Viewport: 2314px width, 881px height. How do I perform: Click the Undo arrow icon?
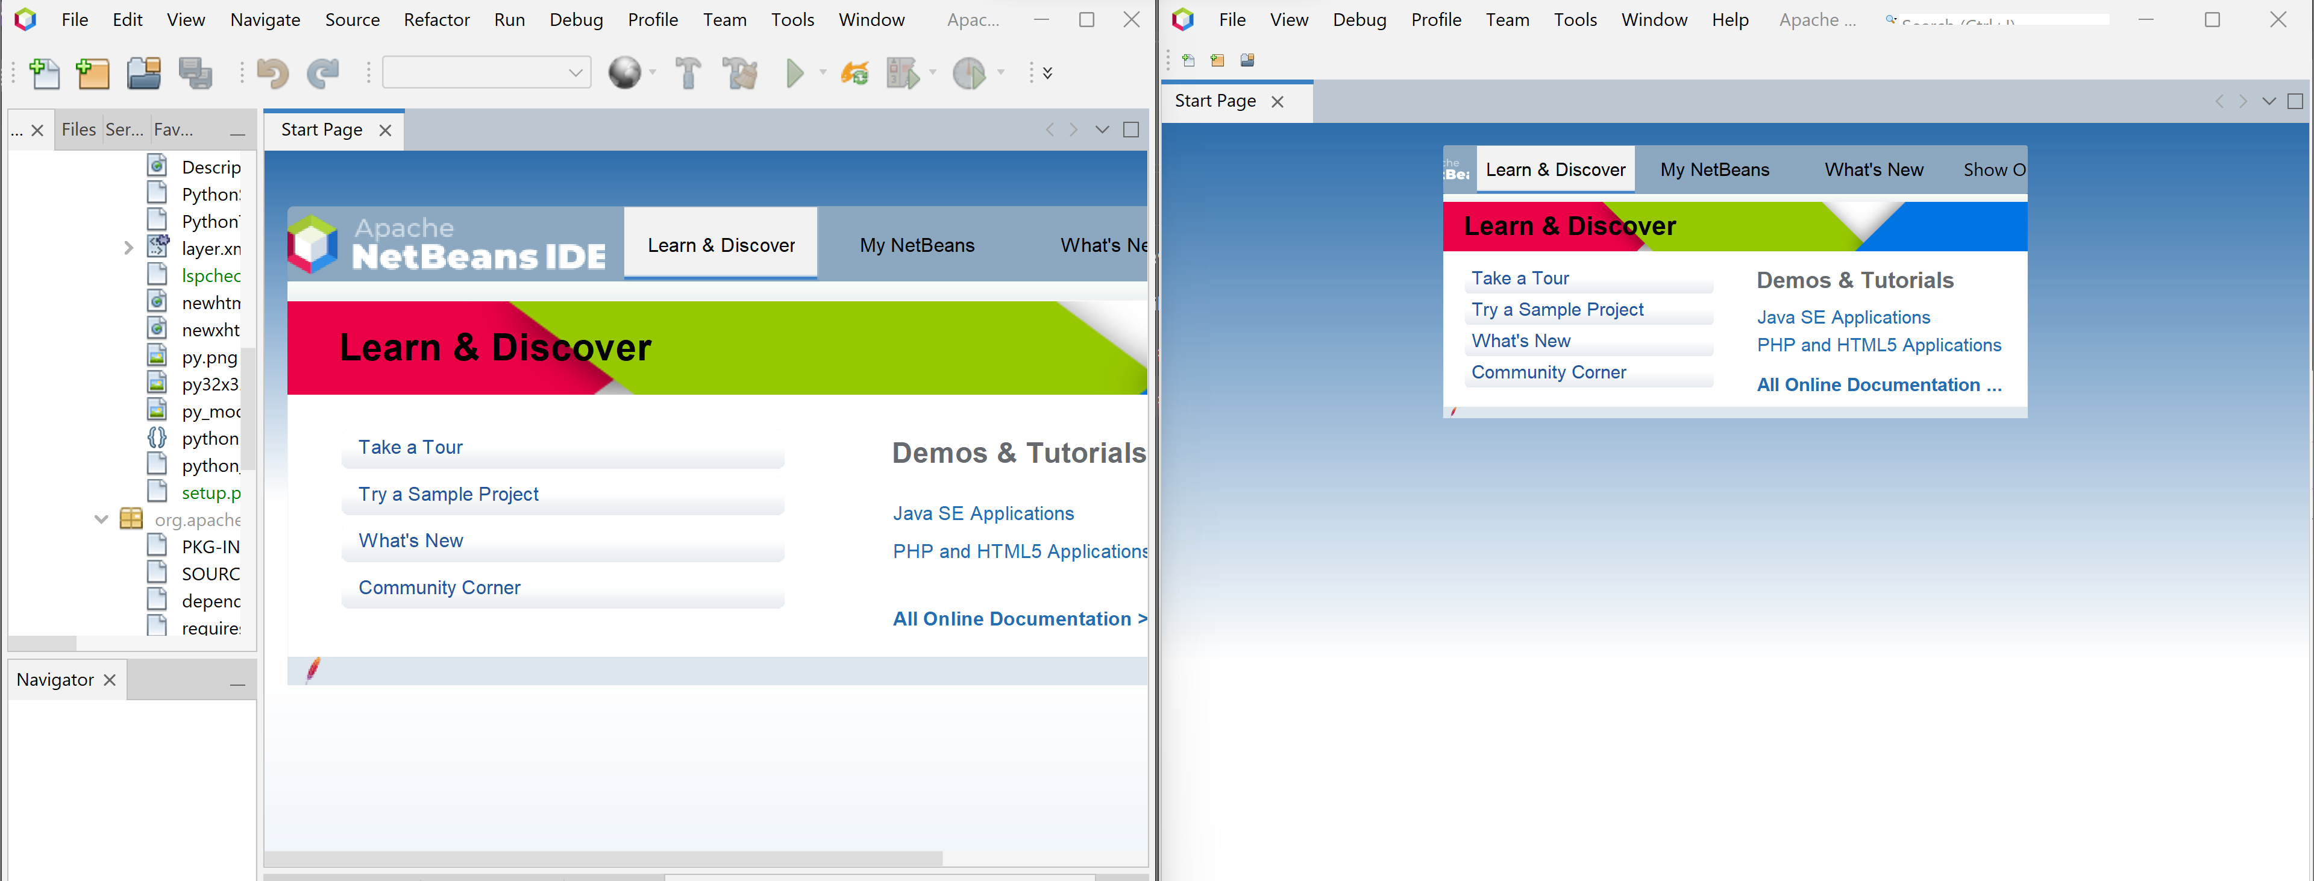pos(272,73)
